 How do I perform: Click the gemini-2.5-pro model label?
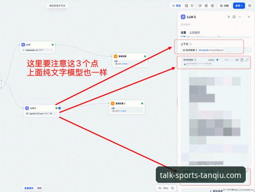(x=37, y=114)
